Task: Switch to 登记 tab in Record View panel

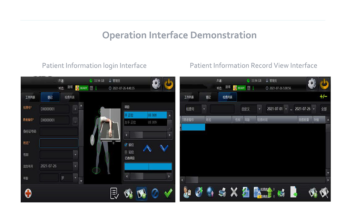Action: (208, 97)
